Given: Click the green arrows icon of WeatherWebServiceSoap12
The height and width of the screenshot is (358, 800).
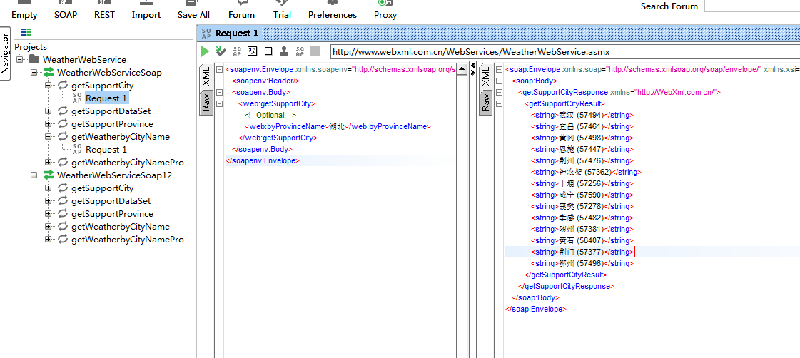Looking at the screenshot, I should coord(49,175).
